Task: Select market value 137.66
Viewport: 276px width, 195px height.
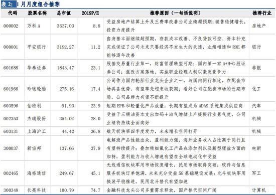Action: tap(67, 148)
